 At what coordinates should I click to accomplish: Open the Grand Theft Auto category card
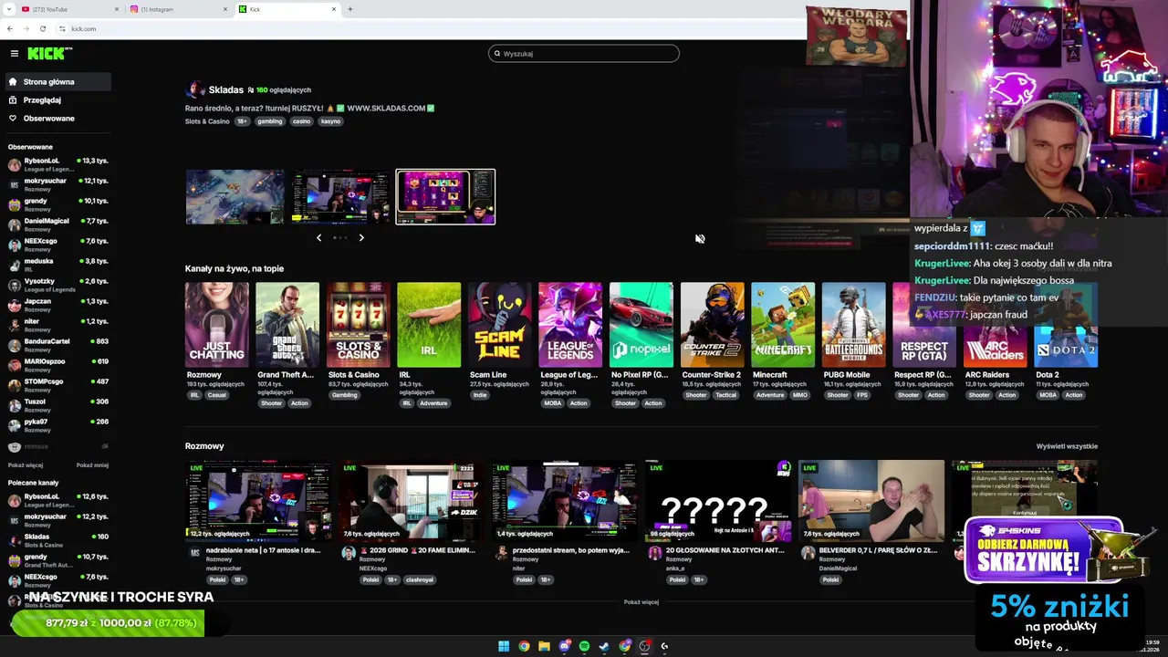(x=287, y=325)
